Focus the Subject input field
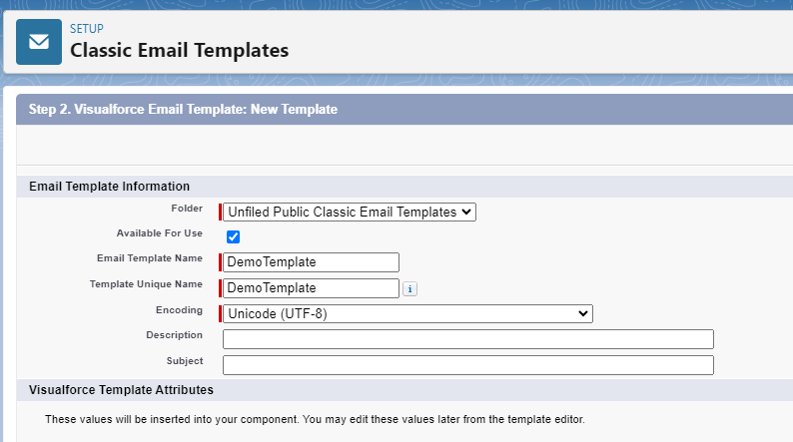 point(468,365)
